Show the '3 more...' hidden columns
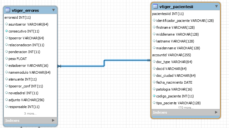The width and height of the screenshot is (229, 128). click(30, 114)
